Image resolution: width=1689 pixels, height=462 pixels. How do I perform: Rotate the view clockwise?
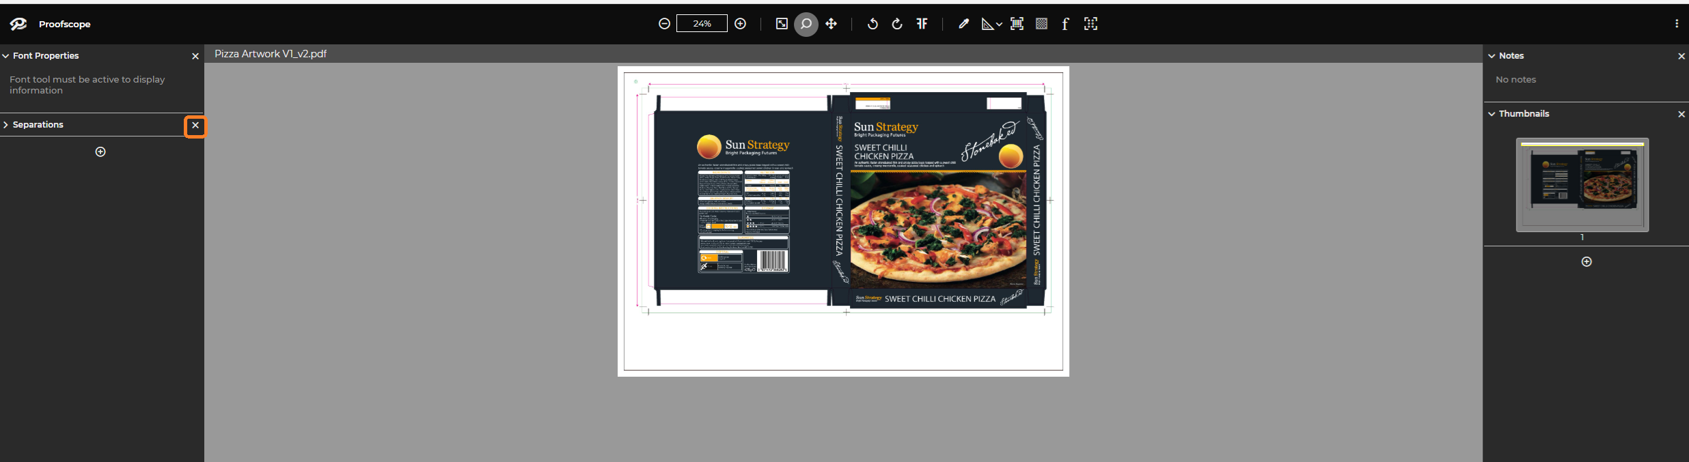[897, 24]
